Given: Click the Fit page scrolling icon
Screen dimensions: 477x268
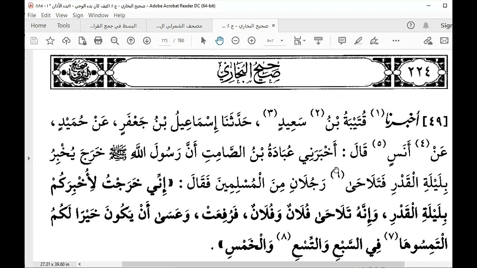Looking at the screenshot, I should pos(298,41).
